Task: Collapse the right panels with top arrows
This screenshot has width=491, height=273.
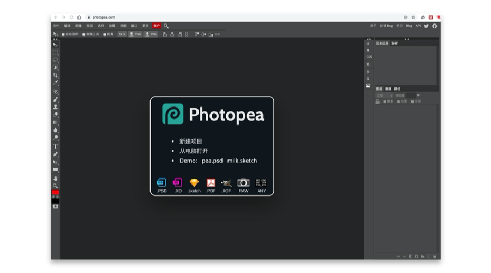Action: pos(407,39)
